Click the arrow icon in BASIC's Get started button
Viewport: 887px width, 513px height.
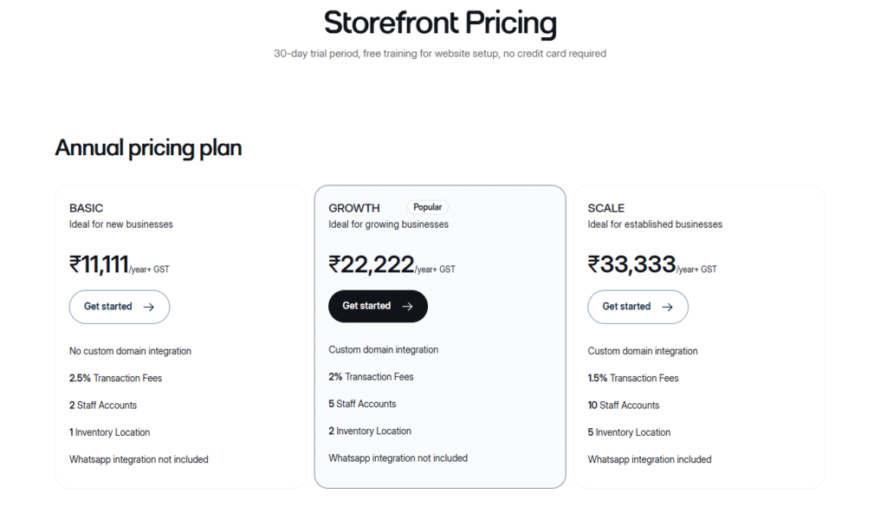[x=149, y=307]
